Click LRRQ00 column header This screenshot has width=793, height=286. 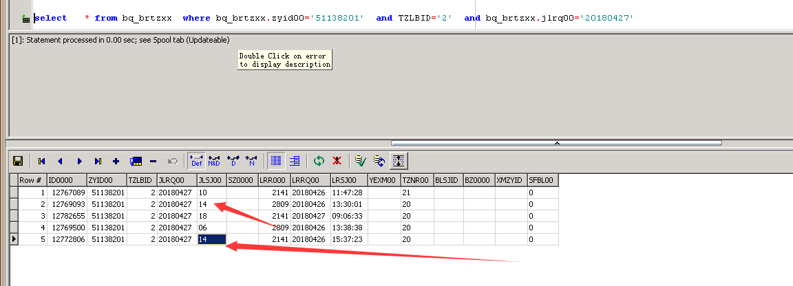coord(310,180)
